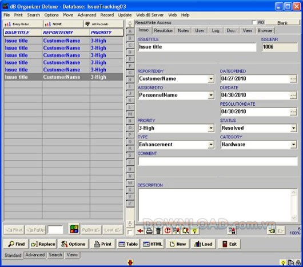This screenshot has height=267, width=303.
Task: Open the File menu
Action: (6, 15)
